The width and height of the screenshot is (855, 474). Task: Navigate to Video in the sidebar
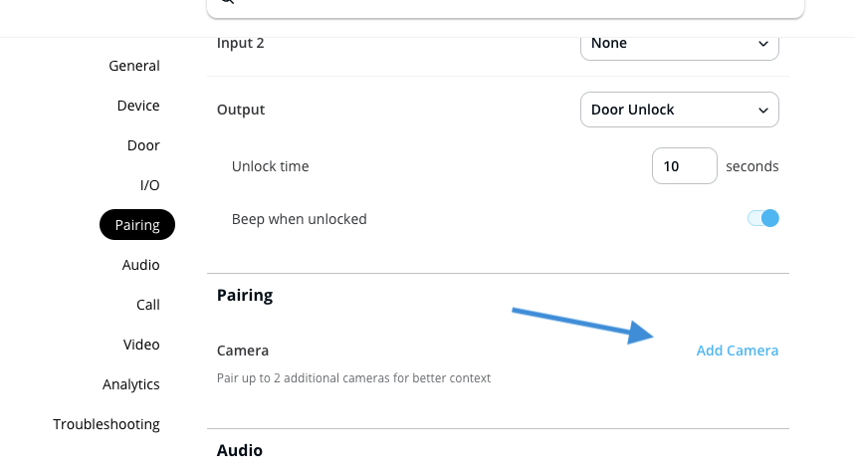141,345
